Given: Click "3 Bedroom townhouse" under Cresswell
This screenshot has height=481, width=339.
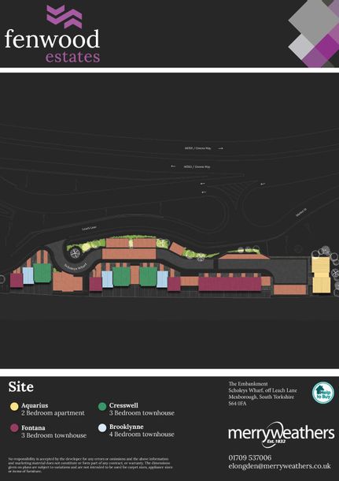Looking at the screenshot, I should tap(142, 413).
